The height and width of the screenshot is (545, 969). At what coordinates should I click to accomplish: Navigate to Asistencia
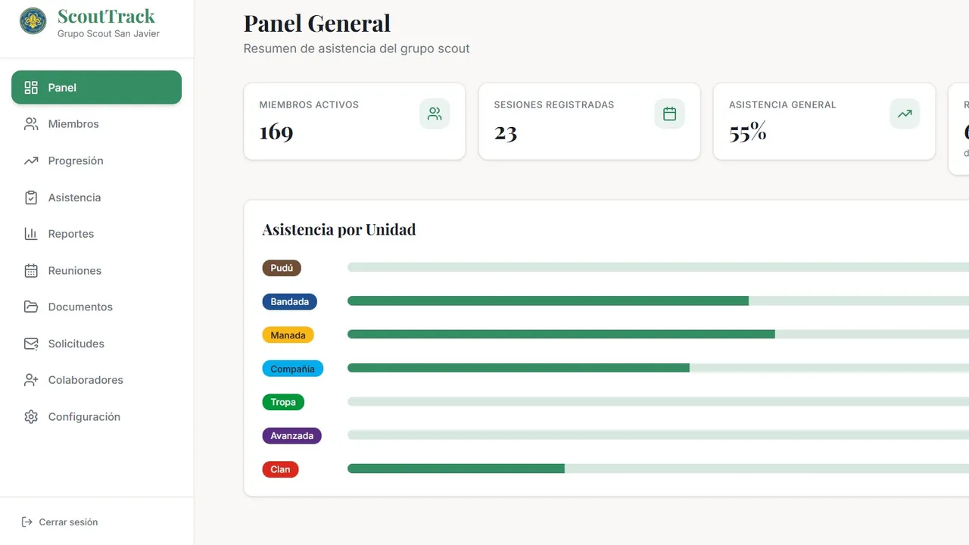[96, 198]
